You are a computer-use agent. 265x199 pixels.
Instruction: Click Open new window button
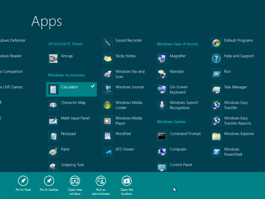pos(75,186)
